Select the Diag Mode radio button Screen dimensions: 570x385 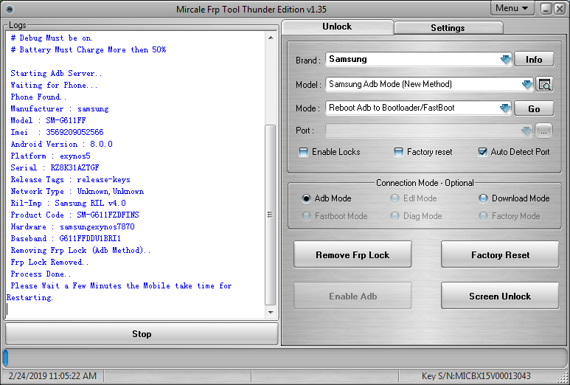[x=395, y=216]
